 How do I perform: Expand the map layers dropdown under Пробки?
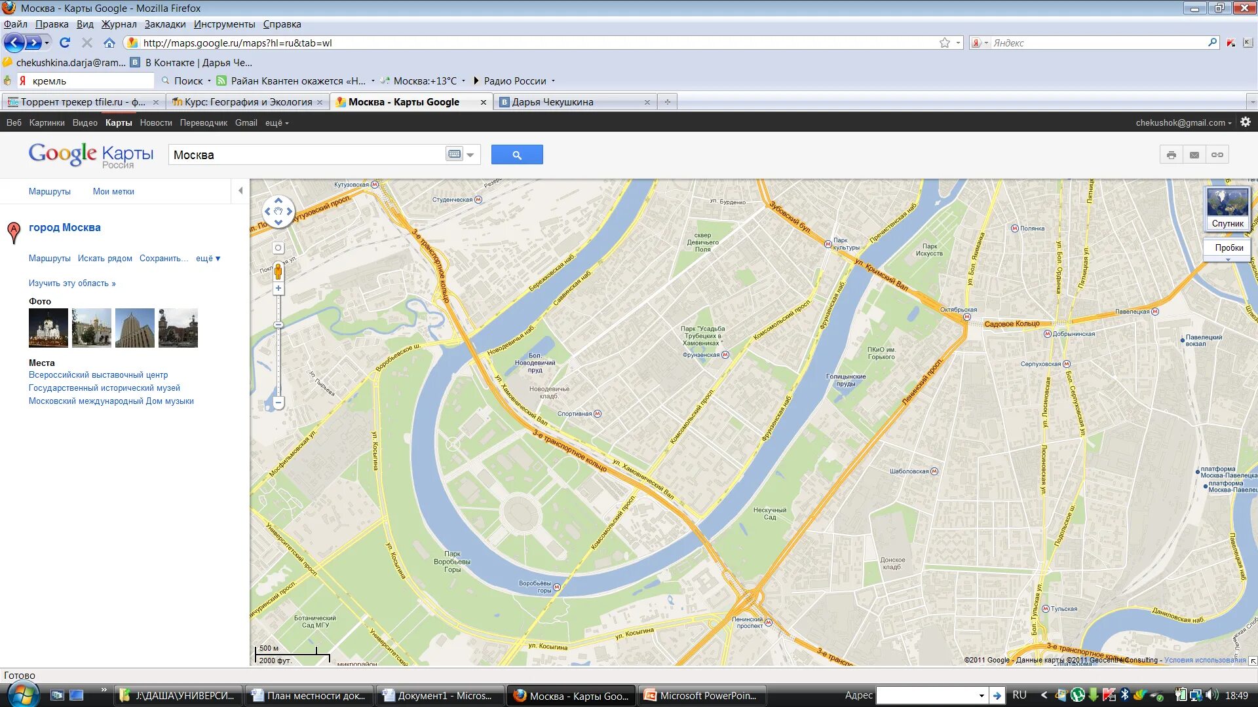(x=1228, y=260)
